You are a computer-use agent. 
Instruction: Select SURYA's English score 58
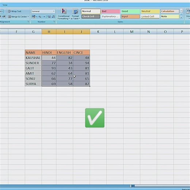tap(65, 84)
